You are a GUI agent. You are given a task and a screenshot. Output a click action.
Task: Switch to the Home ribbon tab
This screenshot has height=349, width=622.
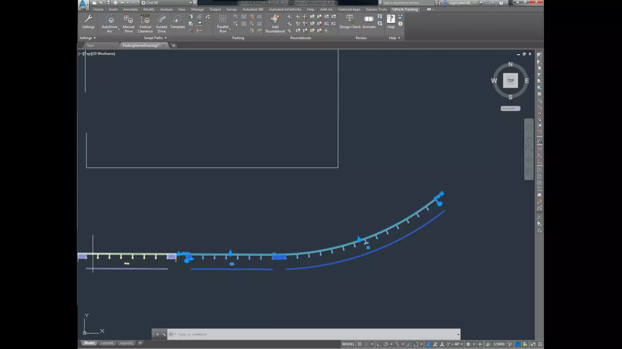tap(98, 9)
